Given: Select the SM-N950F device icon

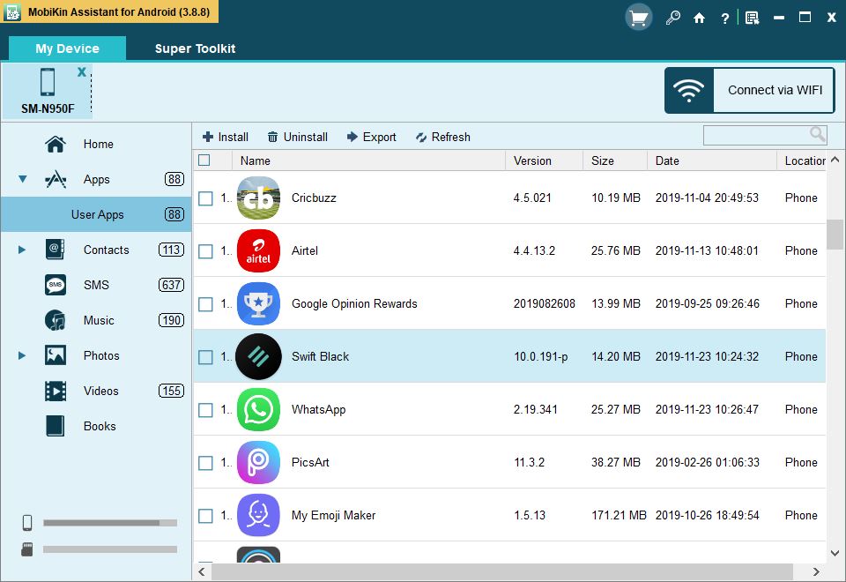Looking at the screenshot, I should click(48, 83).
